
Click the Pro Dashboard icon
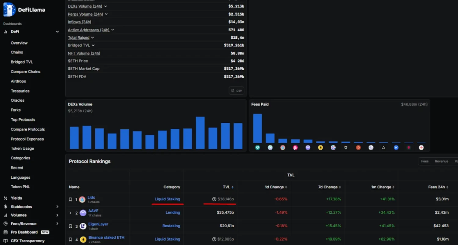coord(5,232)
